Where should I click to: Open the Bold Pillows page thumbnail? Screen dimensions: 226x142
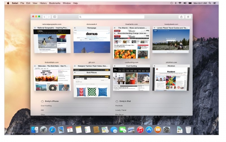coord(92,86)
